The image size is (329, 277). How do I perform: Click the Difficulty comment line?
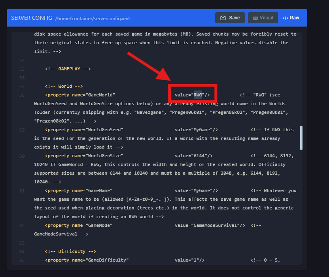(70, 251)
